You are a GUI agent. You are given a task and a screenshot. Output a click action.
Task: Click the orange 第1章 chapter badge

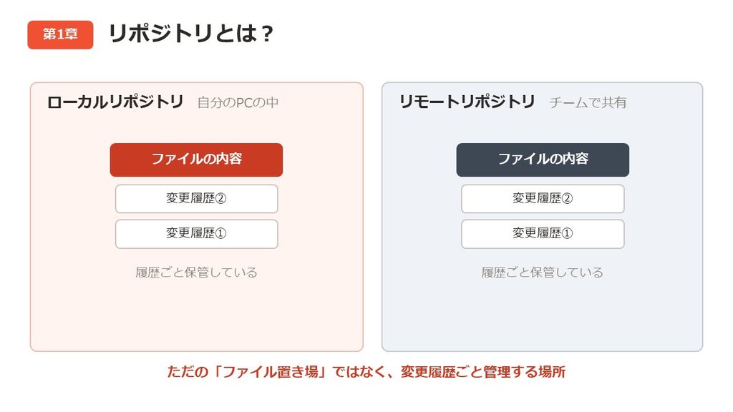60,34
